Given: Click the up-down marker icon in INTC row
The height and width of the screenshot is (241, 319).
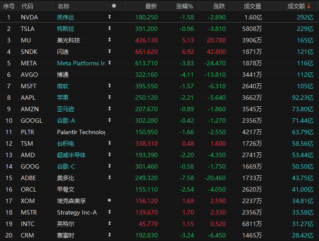Looking at the screenshot, I should click(x=110, y=223).
